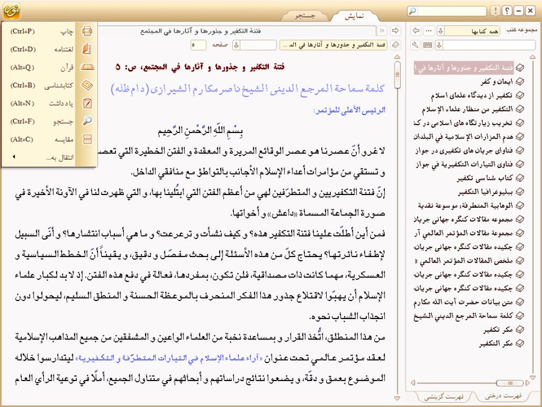The image size is (542, 407).
Task: Click the book icon beside مكر تكفير
Action: [519, 329]
